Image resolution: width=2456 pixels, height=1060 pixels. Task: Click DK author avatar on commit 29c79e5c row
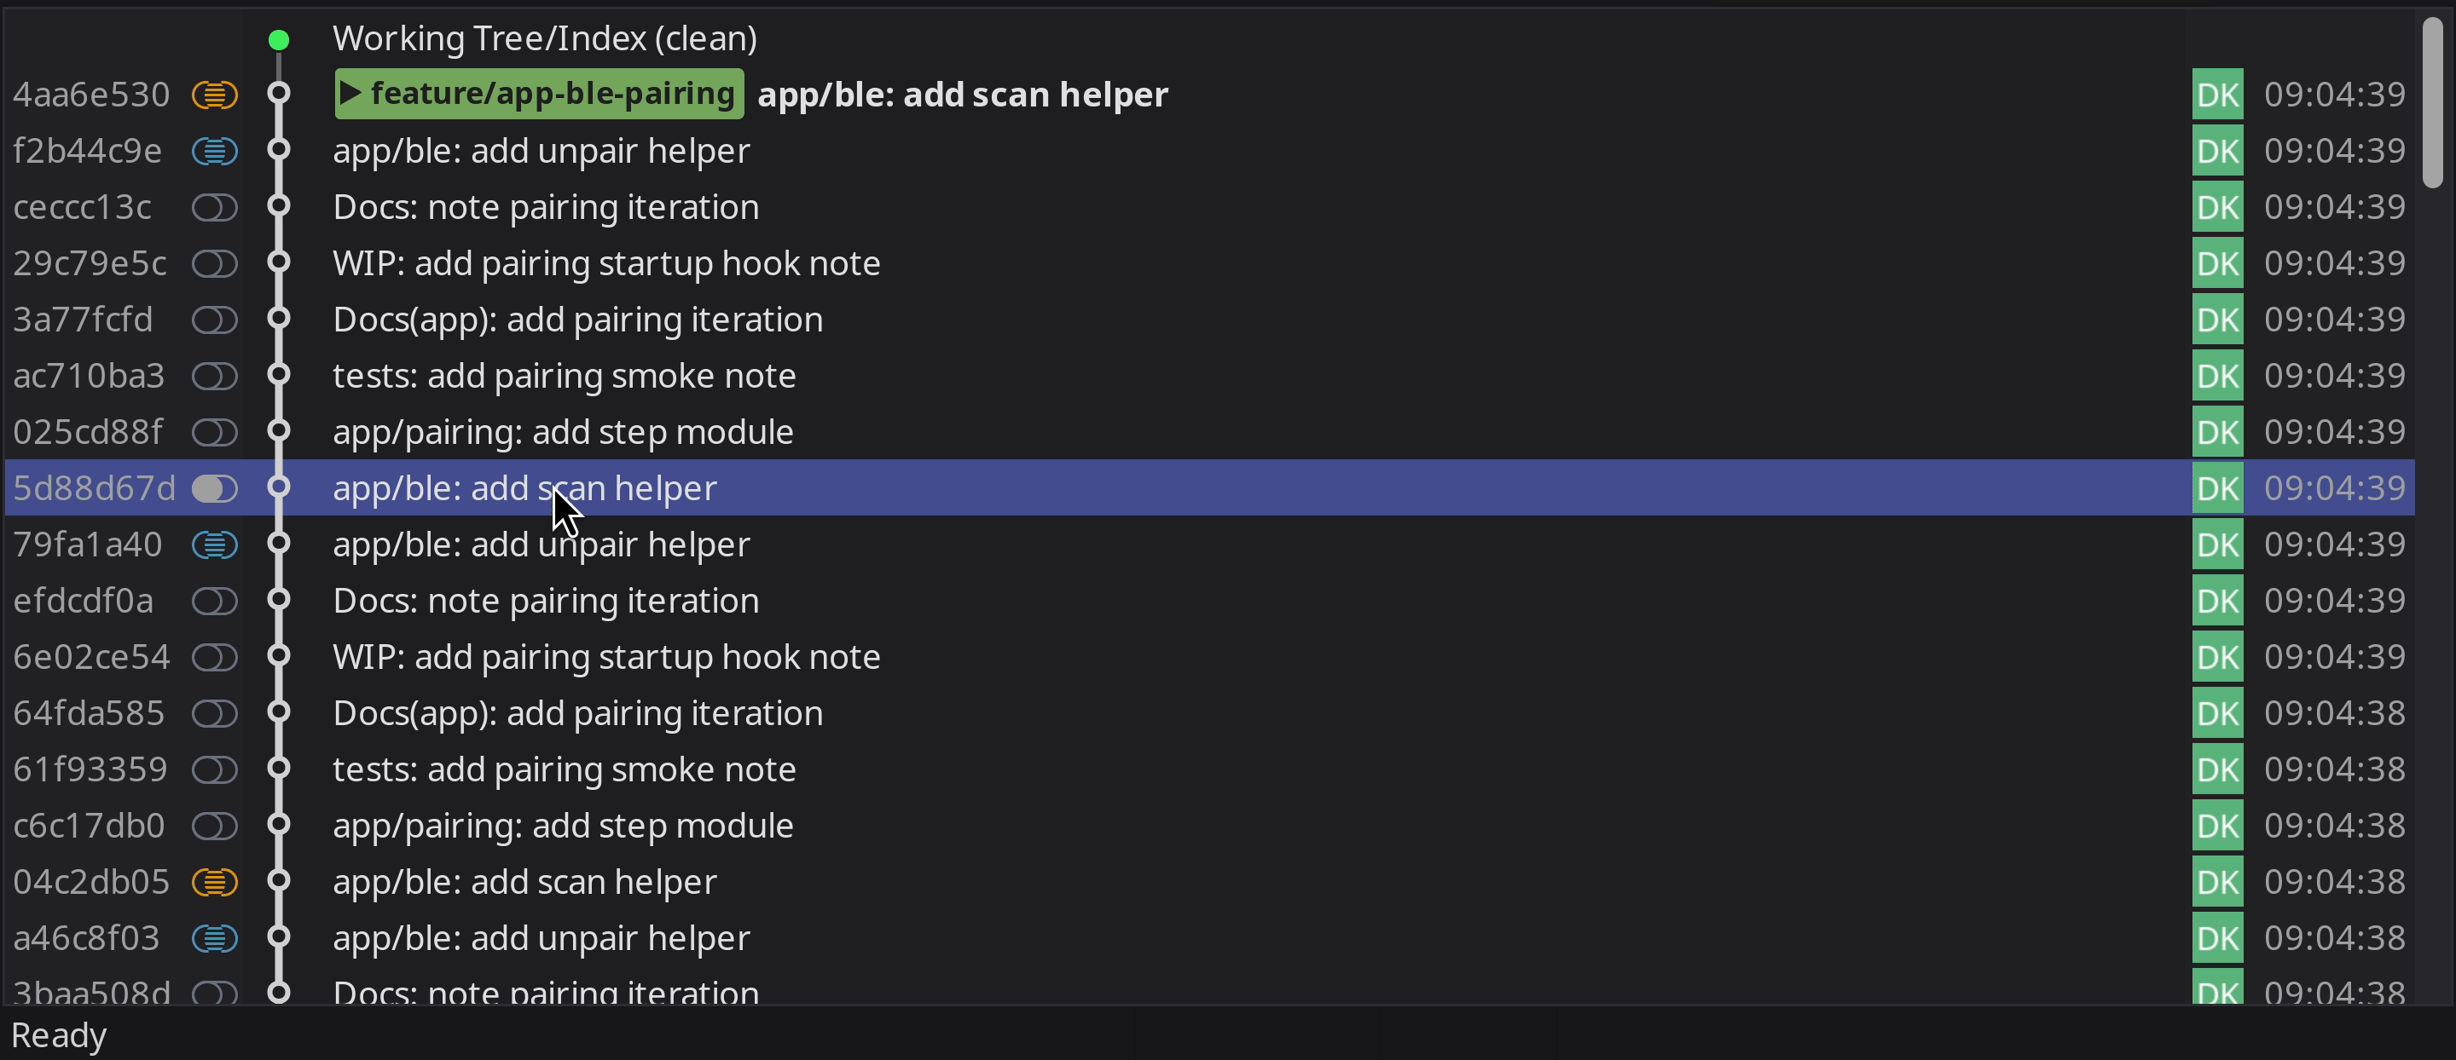point(2216,264)
